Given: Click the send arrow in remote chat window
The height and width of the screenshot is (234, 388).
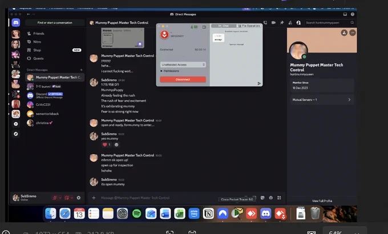Looking at the screenshot, I should (259, 84).
